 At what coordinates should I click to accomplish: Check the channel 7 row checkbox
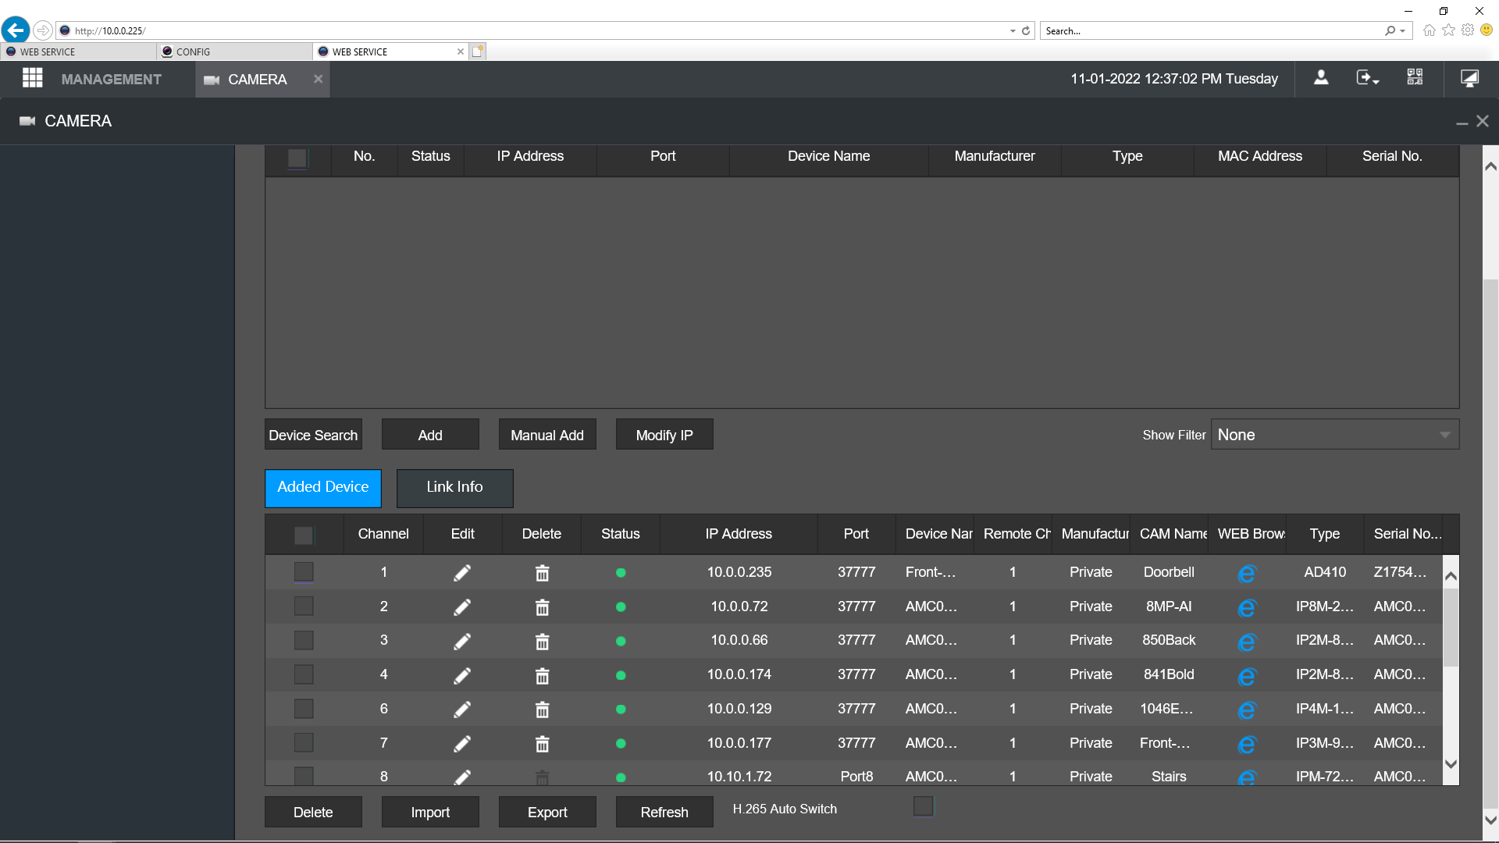(304, 743)
